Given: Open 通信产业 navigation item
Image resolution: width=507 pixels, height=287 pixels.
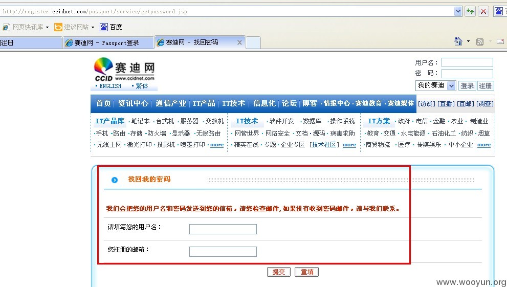Looking at the screenshot, I should [171, 103].
